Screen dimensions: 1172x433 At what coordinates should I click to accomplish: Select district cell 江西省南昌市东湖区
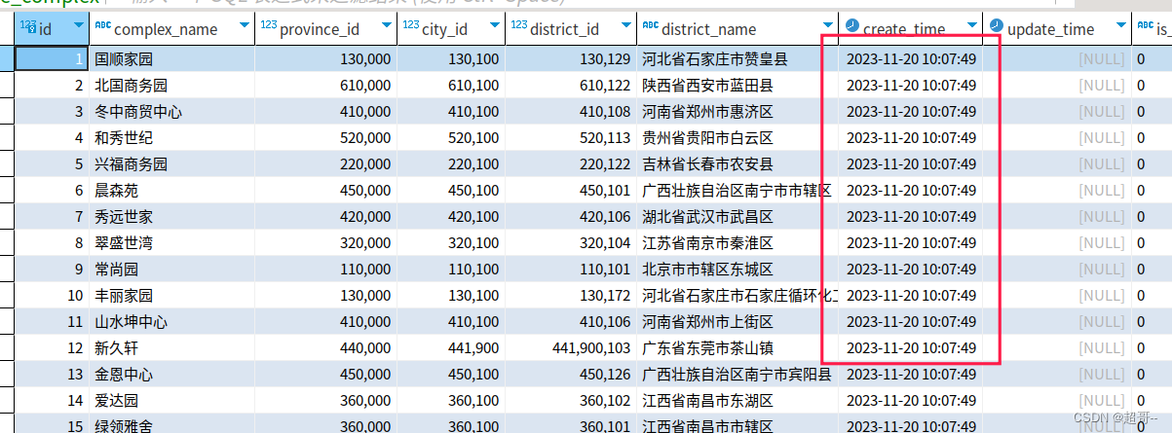click(737, 401)
